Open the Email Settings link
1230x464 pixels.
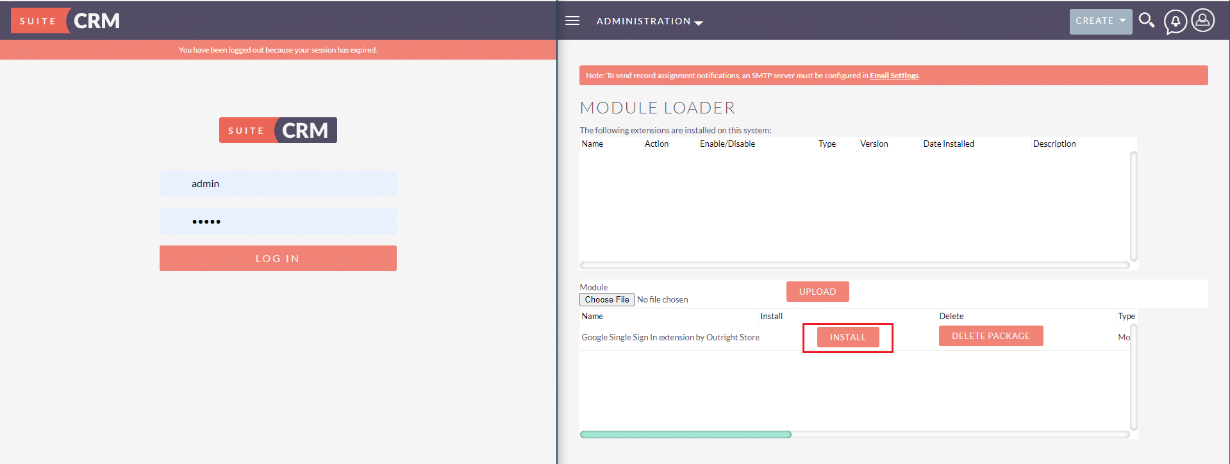click(893, 76)
